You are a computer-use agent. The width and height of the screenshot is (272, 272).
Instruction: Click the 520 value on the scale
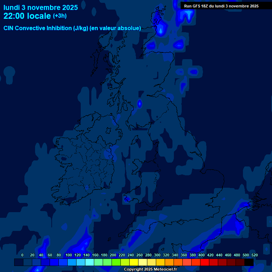255,255
